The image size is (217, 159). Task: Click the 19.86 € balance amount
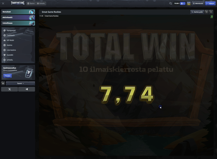pyautogui.click(x=177, y=3)
